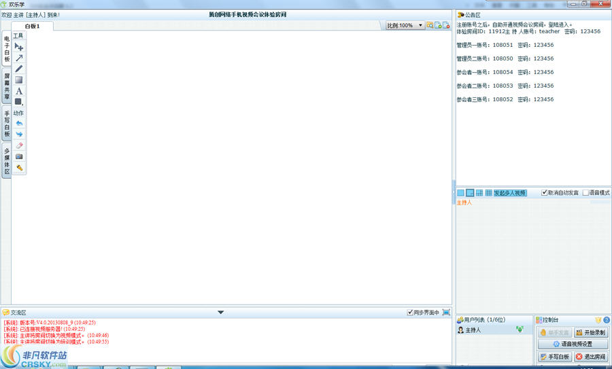Switch to four-grid video layout
Screen dimensions: 612x369
[479, 193]
